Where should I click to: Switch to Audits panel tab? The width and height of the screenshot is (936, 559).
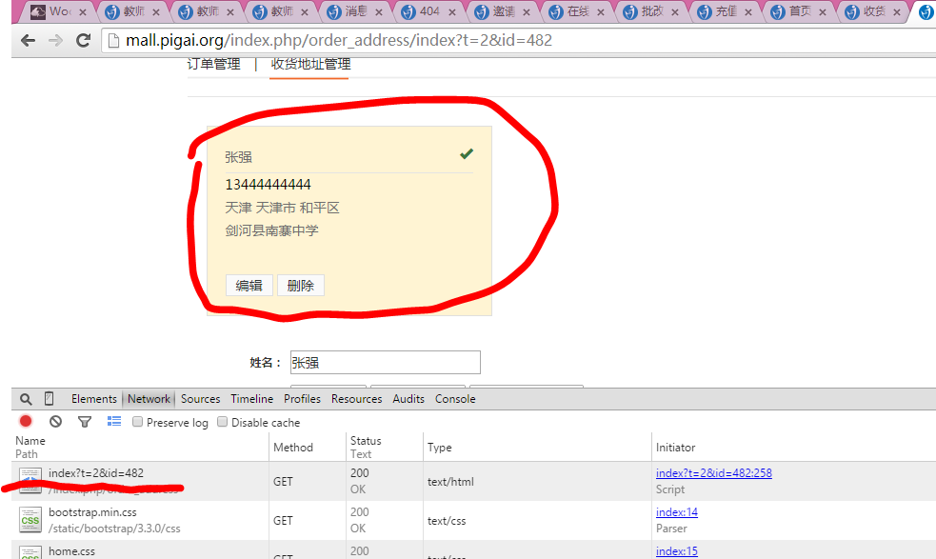pyautogui.click(x=408, y=399)
